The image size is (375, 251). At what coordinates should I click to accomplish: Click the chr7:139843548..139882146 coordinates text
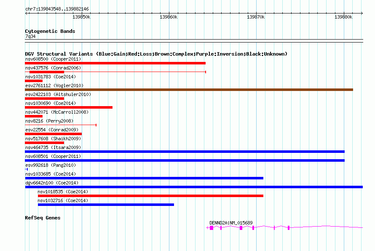click(x=57, y=9)
